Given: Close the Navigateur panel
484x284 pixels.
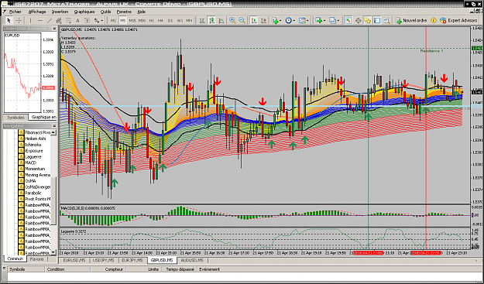Looking at the screenshot, I should point(55,126).
